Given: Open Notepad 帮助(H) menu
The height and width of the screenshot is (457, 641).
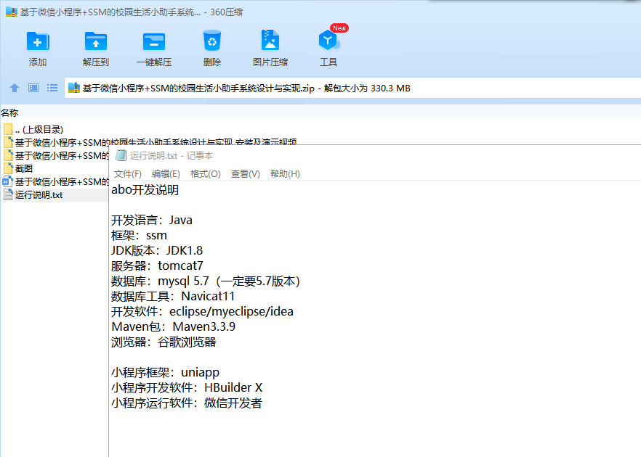Looking at the screenshot, I should pyautogui.click(x=285, y=174).
